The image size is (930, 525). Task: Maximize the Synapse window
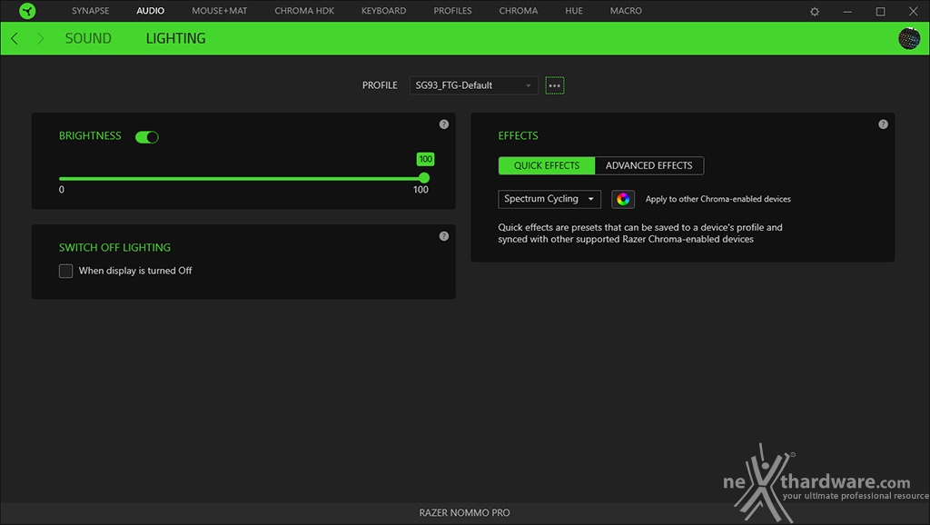(880, 11)
